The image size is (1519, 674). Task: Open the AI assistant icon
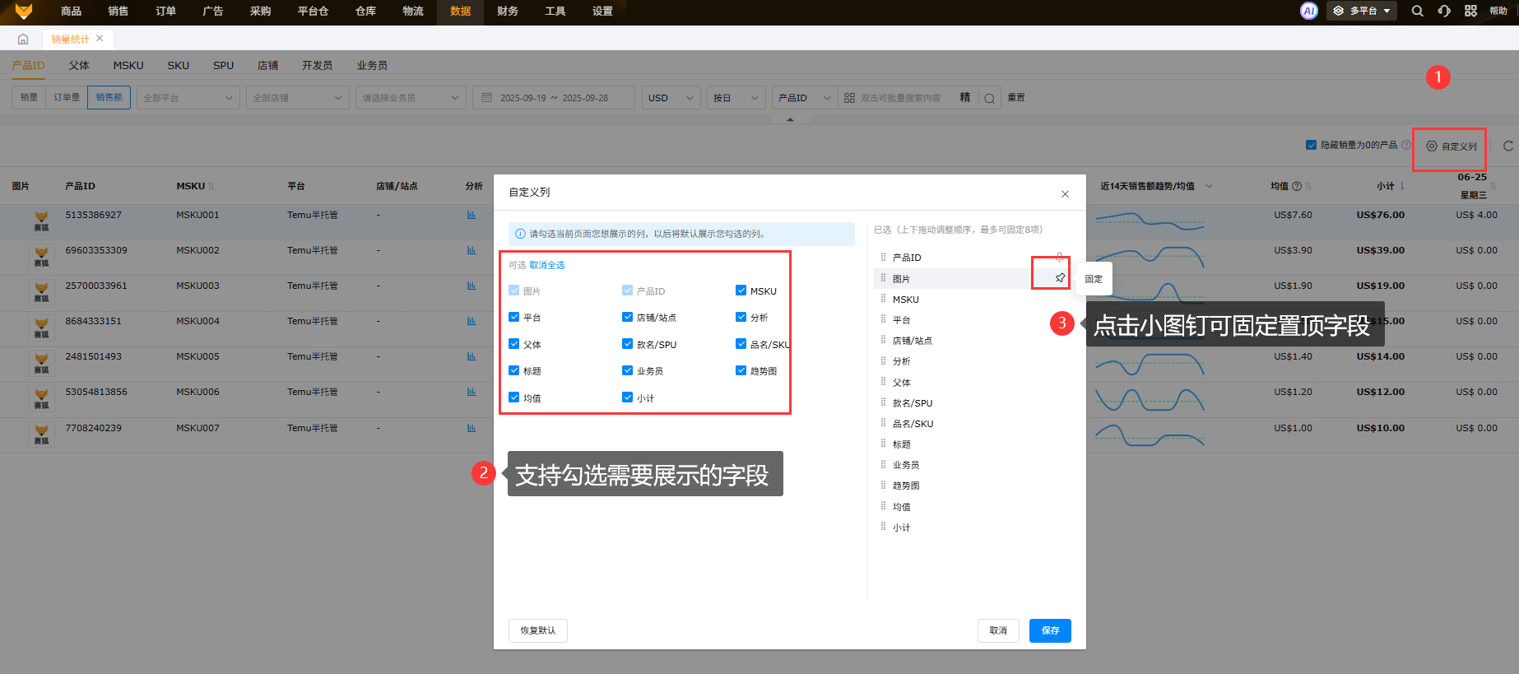point(1308,11)
